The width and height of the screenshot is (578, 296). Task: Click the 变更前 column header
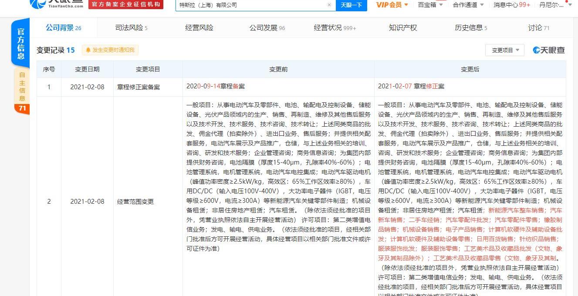[278, 69]
